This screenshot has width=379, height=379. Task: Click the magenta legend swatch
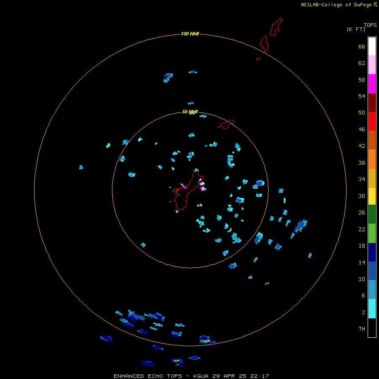tap(372, 84)
